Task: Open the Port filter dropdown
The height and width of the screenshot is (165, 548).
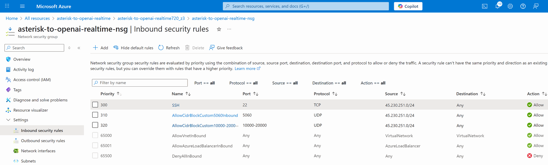Action: click(x=204, y=83)
